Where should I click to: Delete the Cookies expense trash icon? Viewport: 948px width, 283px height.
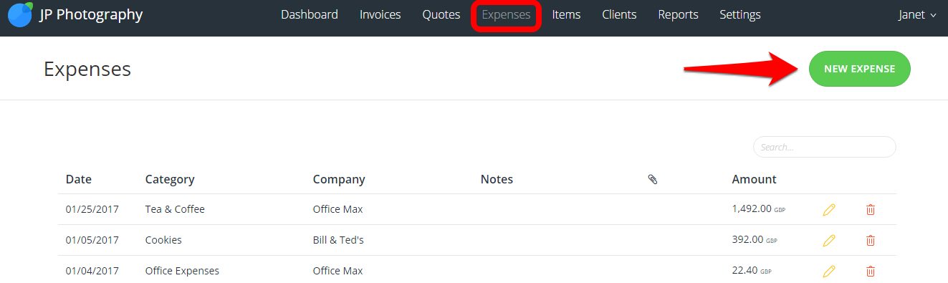click(x=871, y=241)
